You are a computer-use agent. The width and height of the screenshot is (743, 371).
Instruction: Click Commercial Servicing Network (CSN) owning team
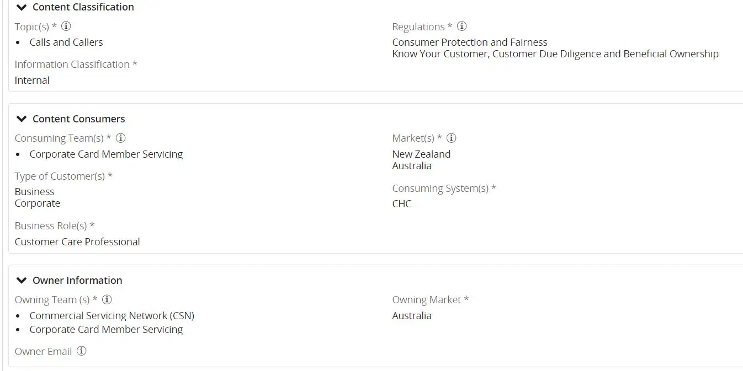[112, 315]
